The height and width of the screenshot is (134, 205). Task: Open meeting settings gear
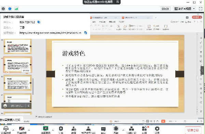(157, 130)
